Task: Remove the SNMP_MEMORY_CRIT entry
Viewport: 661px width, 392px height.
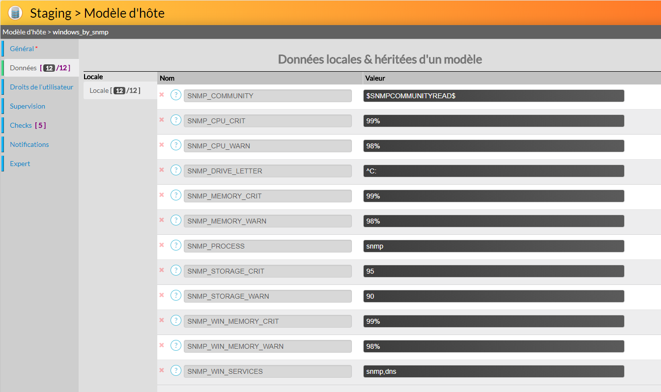Action: coord(162,195)
